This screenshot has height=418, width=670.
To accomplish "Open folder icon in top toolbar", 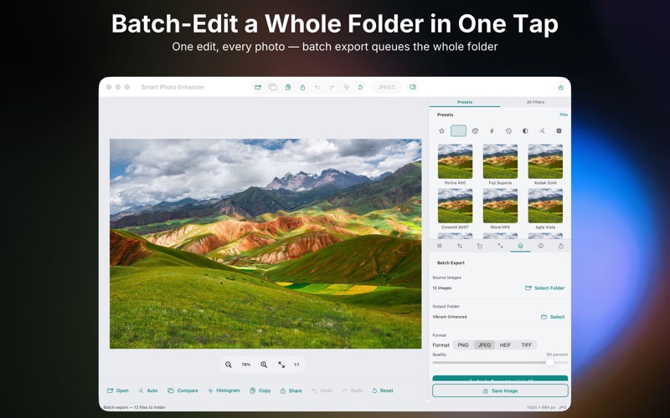I will 258,87.
